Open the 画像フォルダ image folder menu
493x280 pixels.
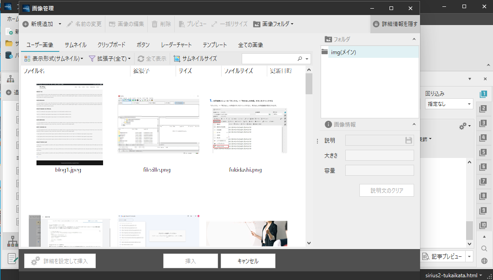point(273,24)
